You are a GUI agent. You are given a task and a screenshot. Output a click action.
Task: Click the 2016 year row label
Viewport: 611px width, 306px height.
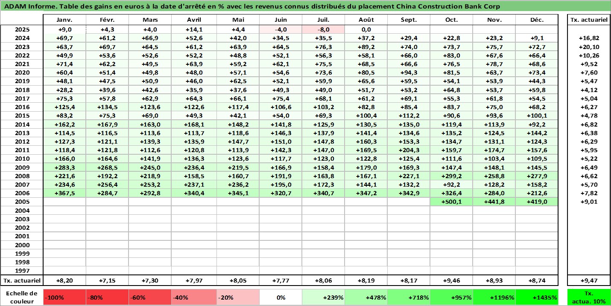tap(22, 107)
